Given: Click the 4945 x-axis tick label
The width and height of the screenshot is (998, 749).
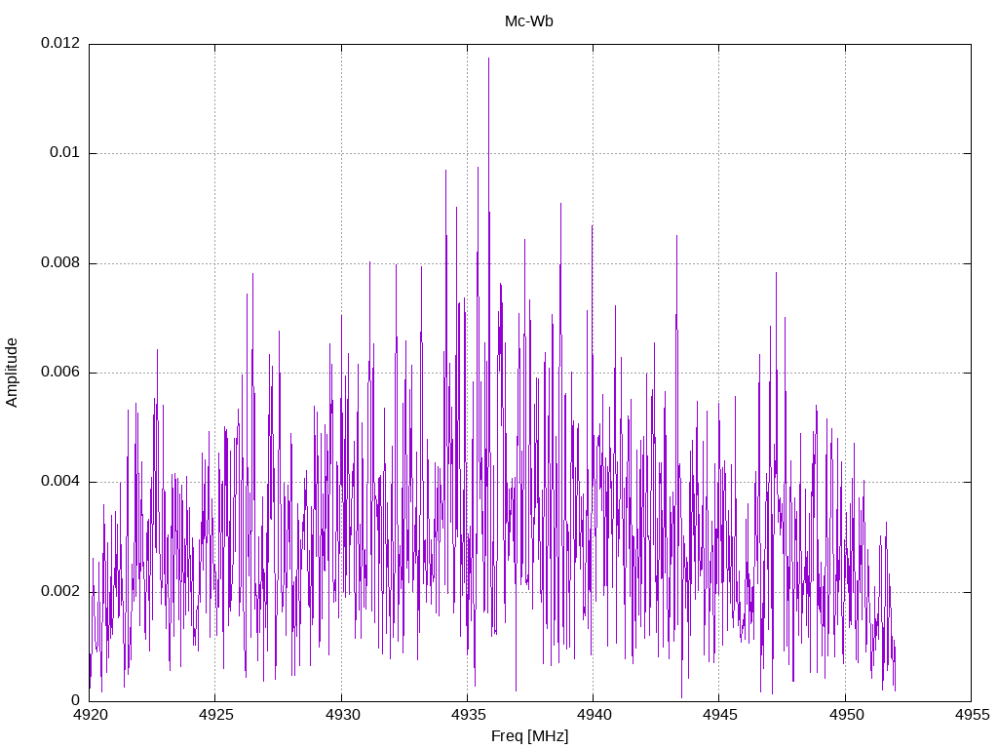Looking at the screenshot, I should 720,715.
